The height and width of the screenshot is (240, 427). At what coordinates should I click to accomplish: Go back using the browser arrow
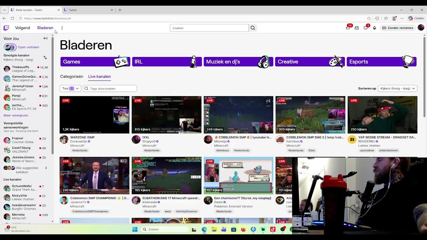[x=4, y=18]
